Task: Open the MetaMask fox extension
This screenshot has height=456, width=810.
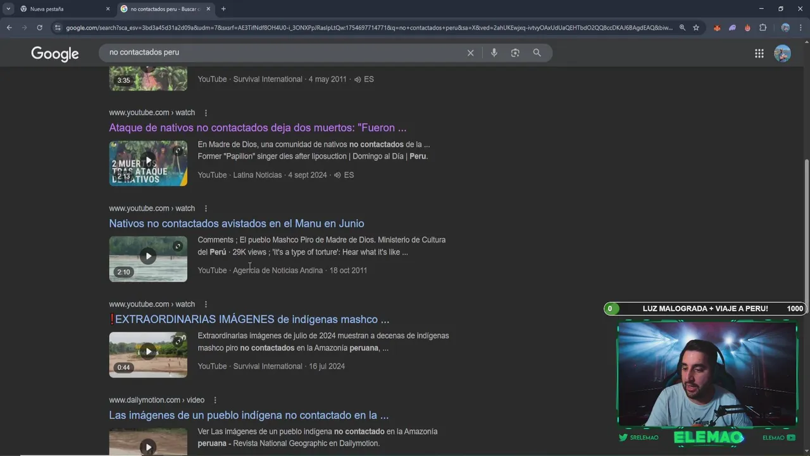Action: [x=717, y=28]
